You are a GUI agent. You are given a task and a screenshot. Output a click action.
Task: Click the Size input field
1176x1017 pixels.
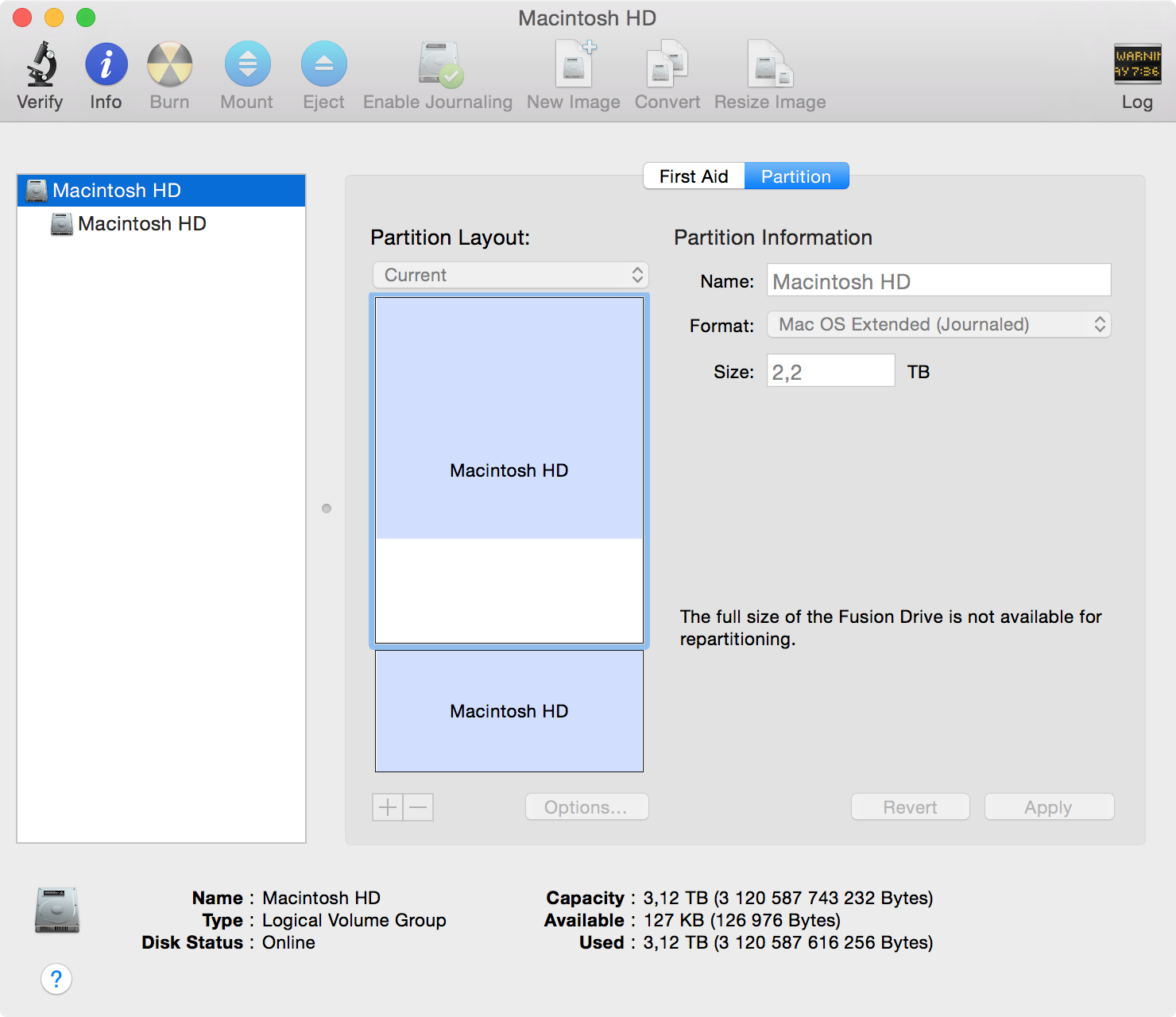pyautogui.click(x=830, y=371)
